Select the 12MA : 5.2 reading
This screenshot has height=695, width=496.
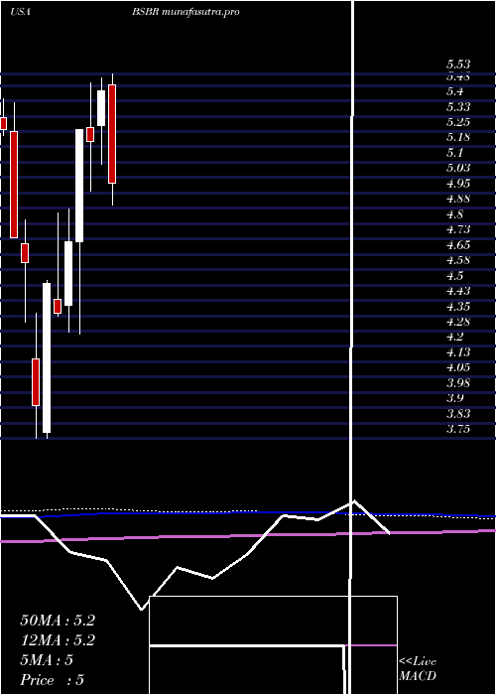pos(58,640)
